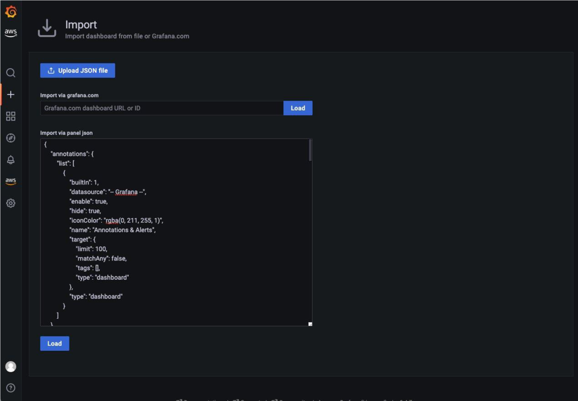
Task: Click the lower AWS sidebar icon
Action: (10, 180)
